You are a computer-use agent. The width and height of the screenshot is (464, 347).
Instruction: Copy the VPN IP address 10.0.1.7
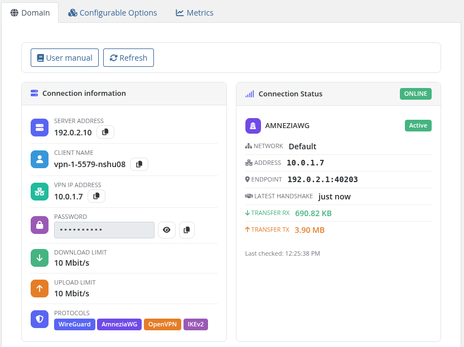coord(96,196)
